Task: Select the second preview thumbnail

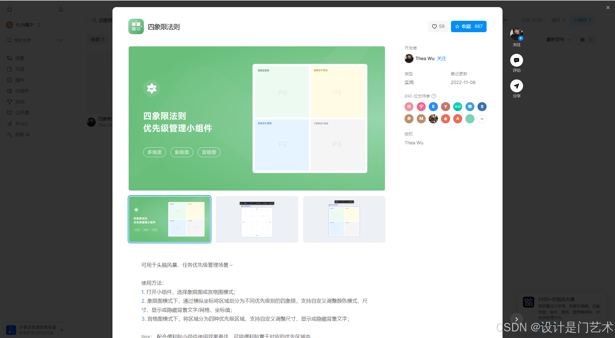Action: tap(257, 219)
